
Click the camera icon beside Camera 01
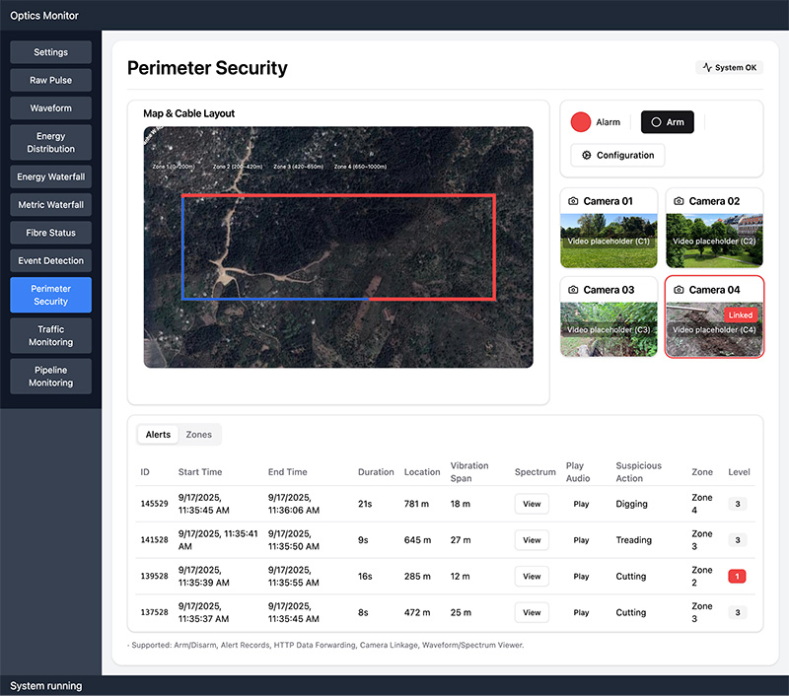click(x=573, y=201)
